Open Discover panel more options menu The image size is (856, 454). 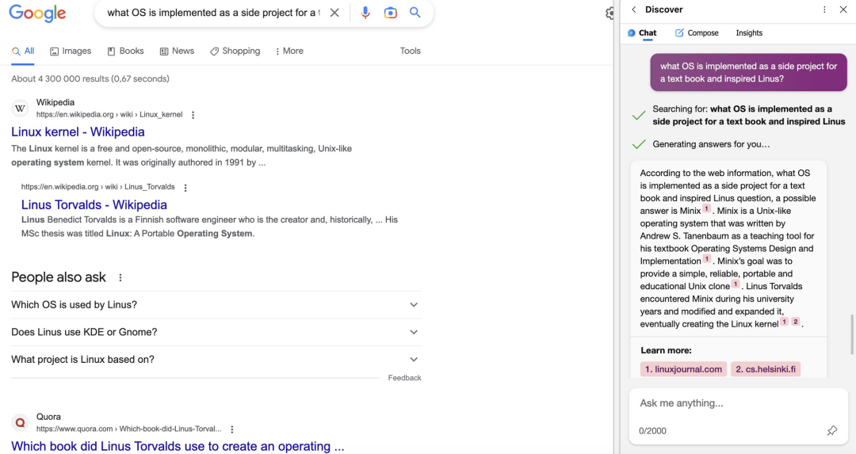pos(824,10)
